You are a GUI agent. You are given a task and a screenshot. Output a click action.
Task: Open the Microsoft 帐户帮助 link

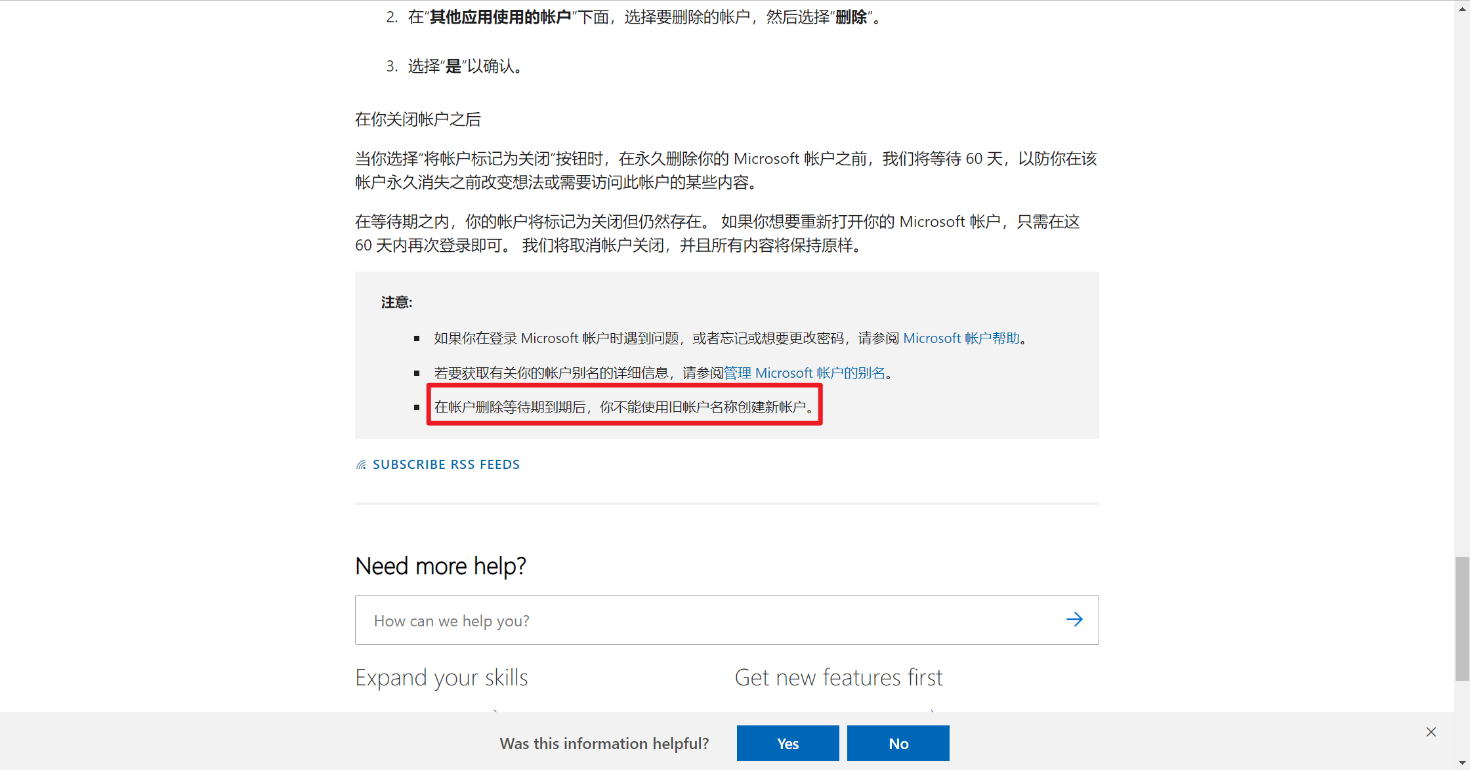coord(961,338)
